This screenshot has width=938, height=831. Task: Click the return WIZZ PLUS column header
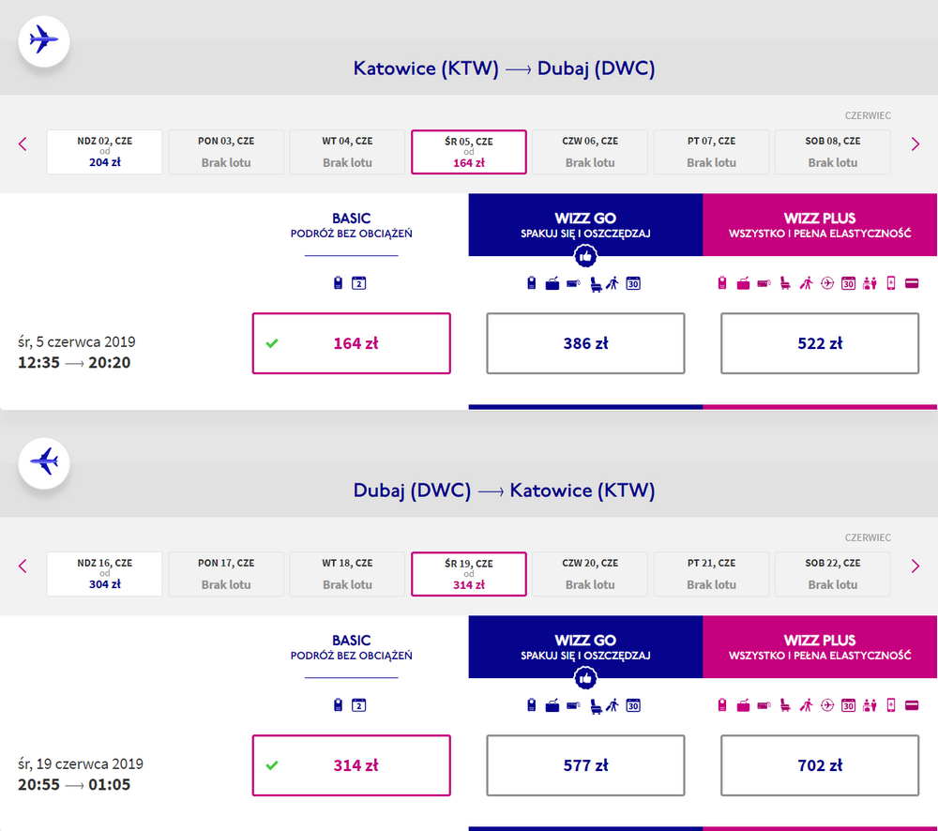(820, 647)
